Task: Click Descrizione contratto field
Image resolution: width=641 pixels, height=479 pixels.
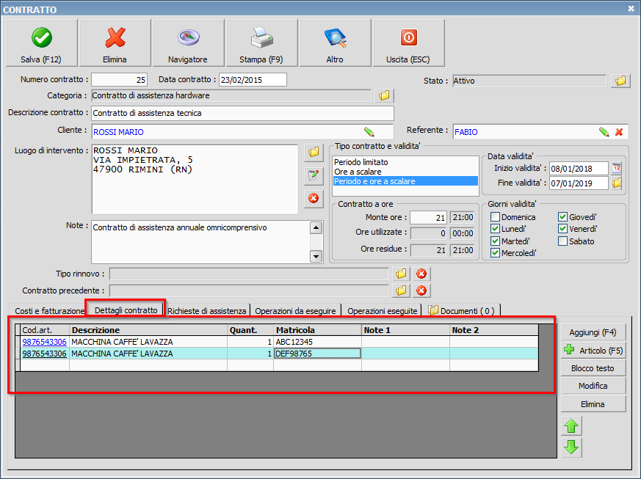Action: (242, 113)
